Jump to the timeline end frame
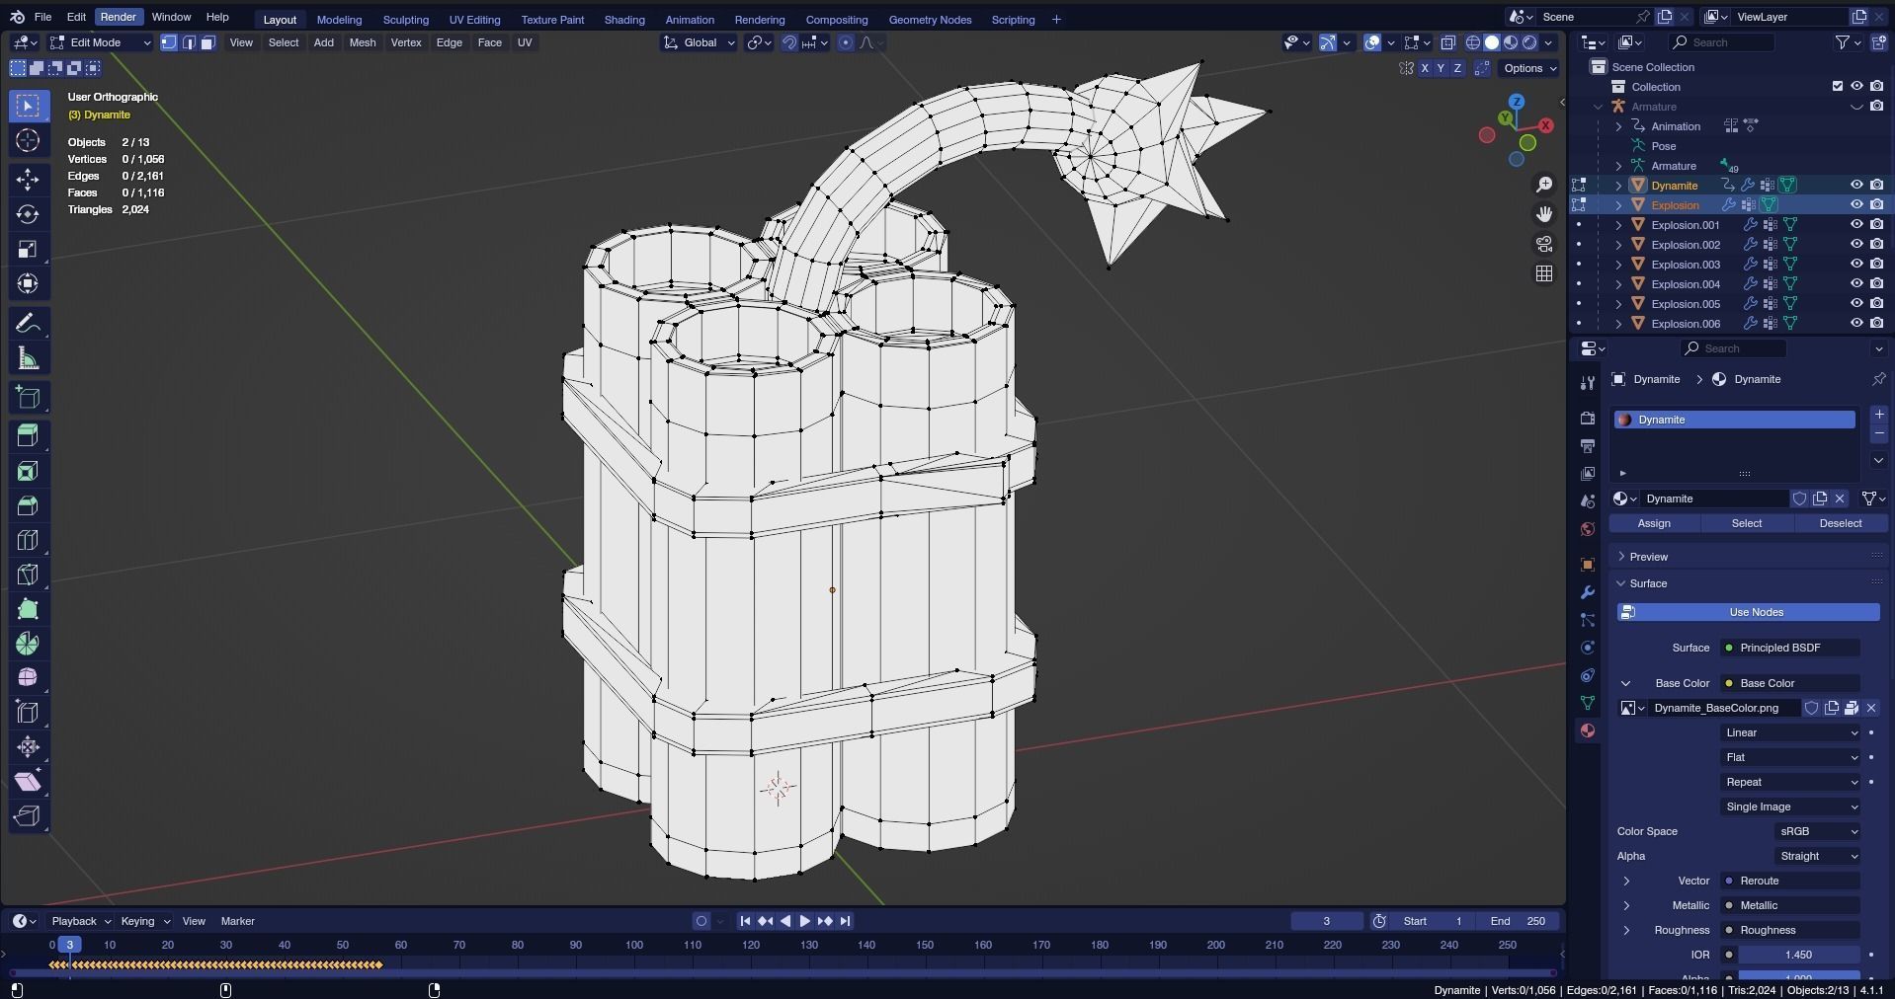This screenshot has height=999, width=1895. click(x=845, y=921)
